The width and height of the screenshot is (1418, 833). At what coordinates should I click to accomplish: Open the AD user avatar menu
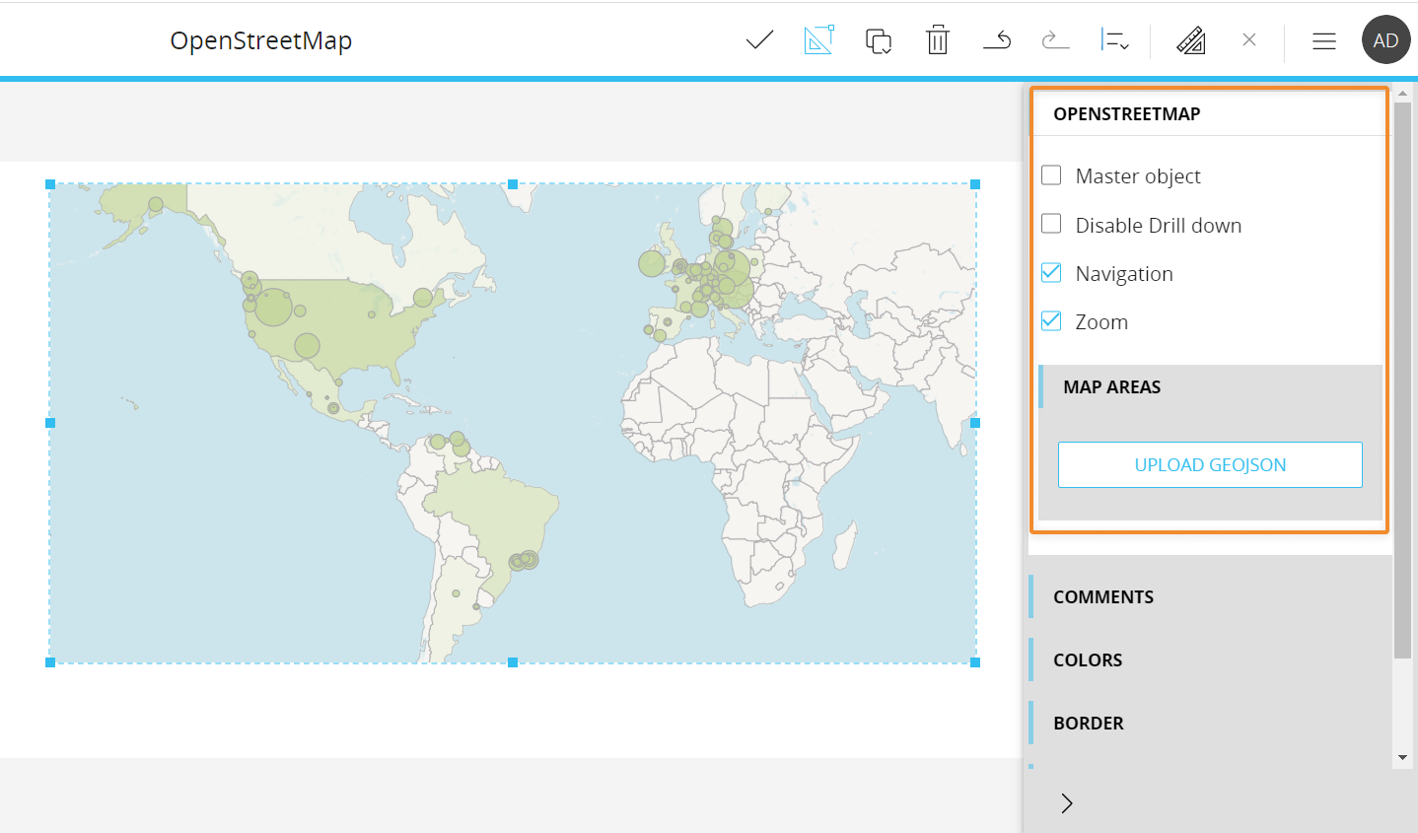1385,40
